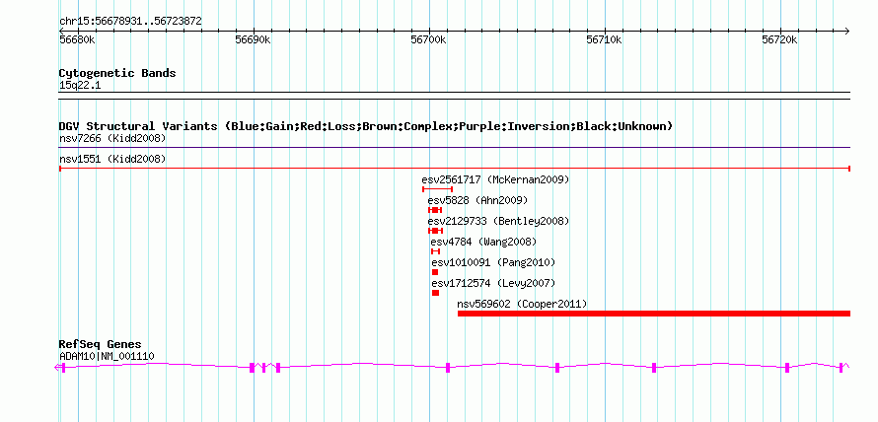Click the 56680k ruler label

coord(77,39)
